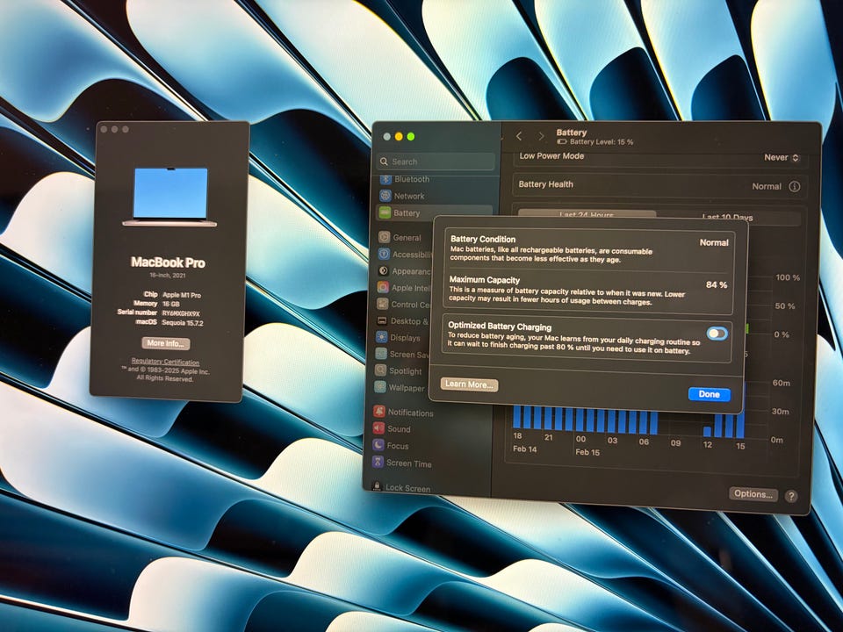The image size is (843, 632).
Task: Switch to Last 10 Days tab
Action: (x=727, y=217)
